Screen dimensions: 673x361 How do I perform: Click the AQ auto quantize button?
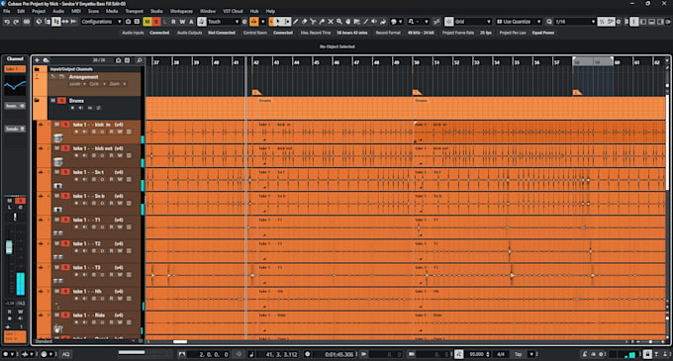65,354
